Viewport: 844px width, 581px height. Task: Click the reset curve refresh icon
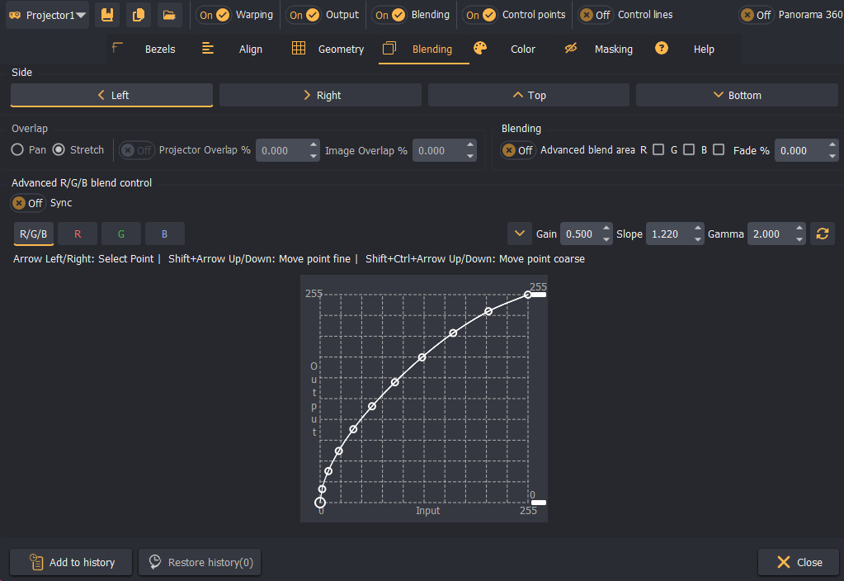click(822, 234)
